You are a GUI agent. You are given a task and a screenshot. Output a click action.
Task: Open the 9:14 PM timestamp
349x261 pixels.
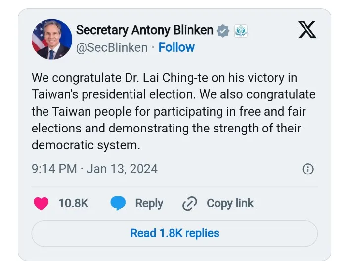[x=54, y=169]
